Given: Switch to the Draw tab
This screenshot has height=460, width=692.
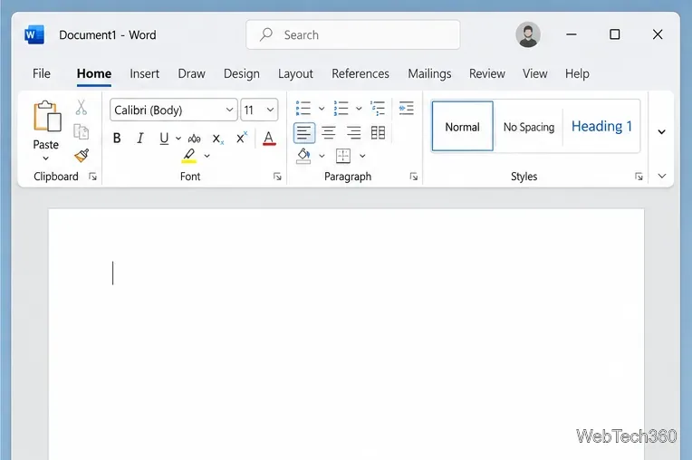Looking at the screenshot, I should 191,73.
